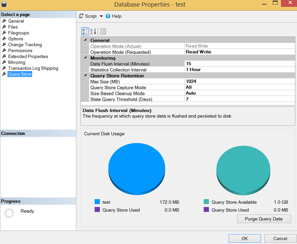Click the Categorized view icon

pyautogui.click(x=85, y=31)
